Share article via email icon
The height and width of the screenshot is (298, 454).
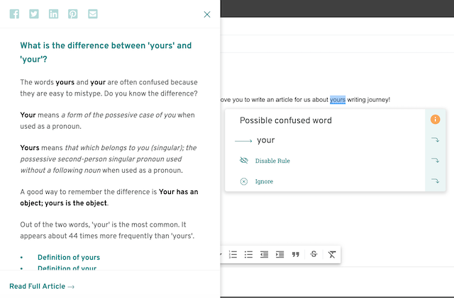[x=93, y=14]
